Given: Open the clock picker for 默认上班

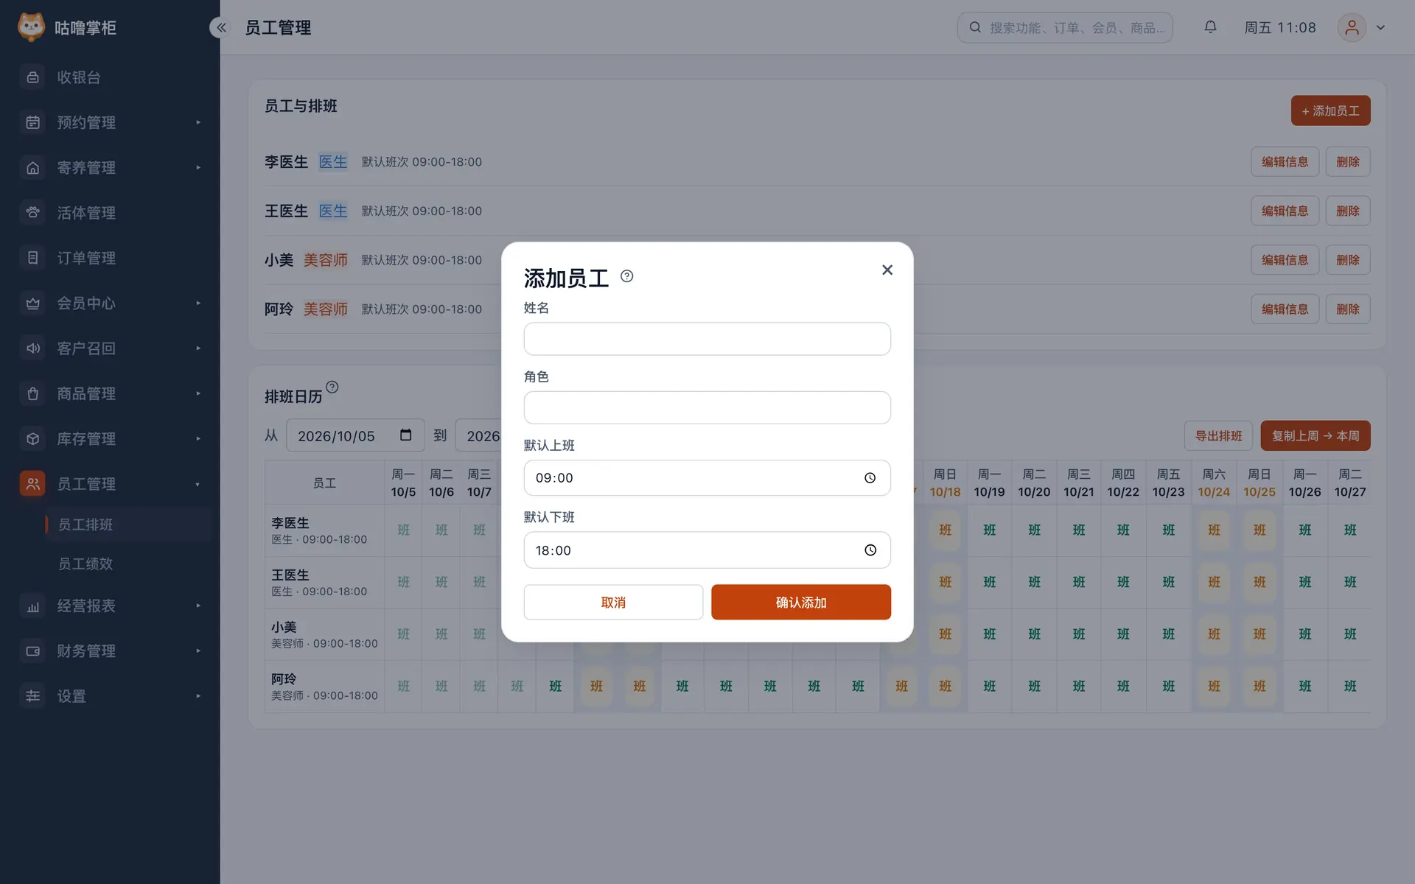Looking at the screenshot, I should pyautogui.click(x=870, y=478).
